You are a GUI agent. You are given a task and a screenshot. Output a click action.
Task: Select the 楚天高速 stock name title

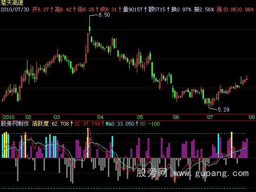[12, 2]
